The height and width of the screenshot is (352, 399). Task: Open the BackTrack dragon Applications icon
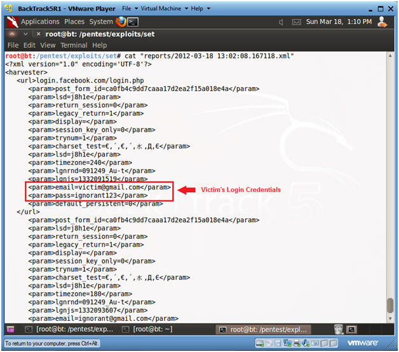point(12,22)
